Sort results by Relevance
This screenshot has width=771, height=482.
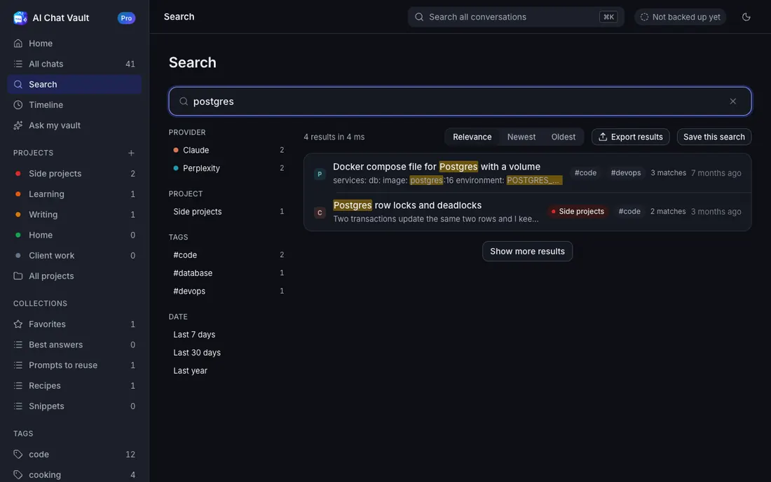coord(472,137)
